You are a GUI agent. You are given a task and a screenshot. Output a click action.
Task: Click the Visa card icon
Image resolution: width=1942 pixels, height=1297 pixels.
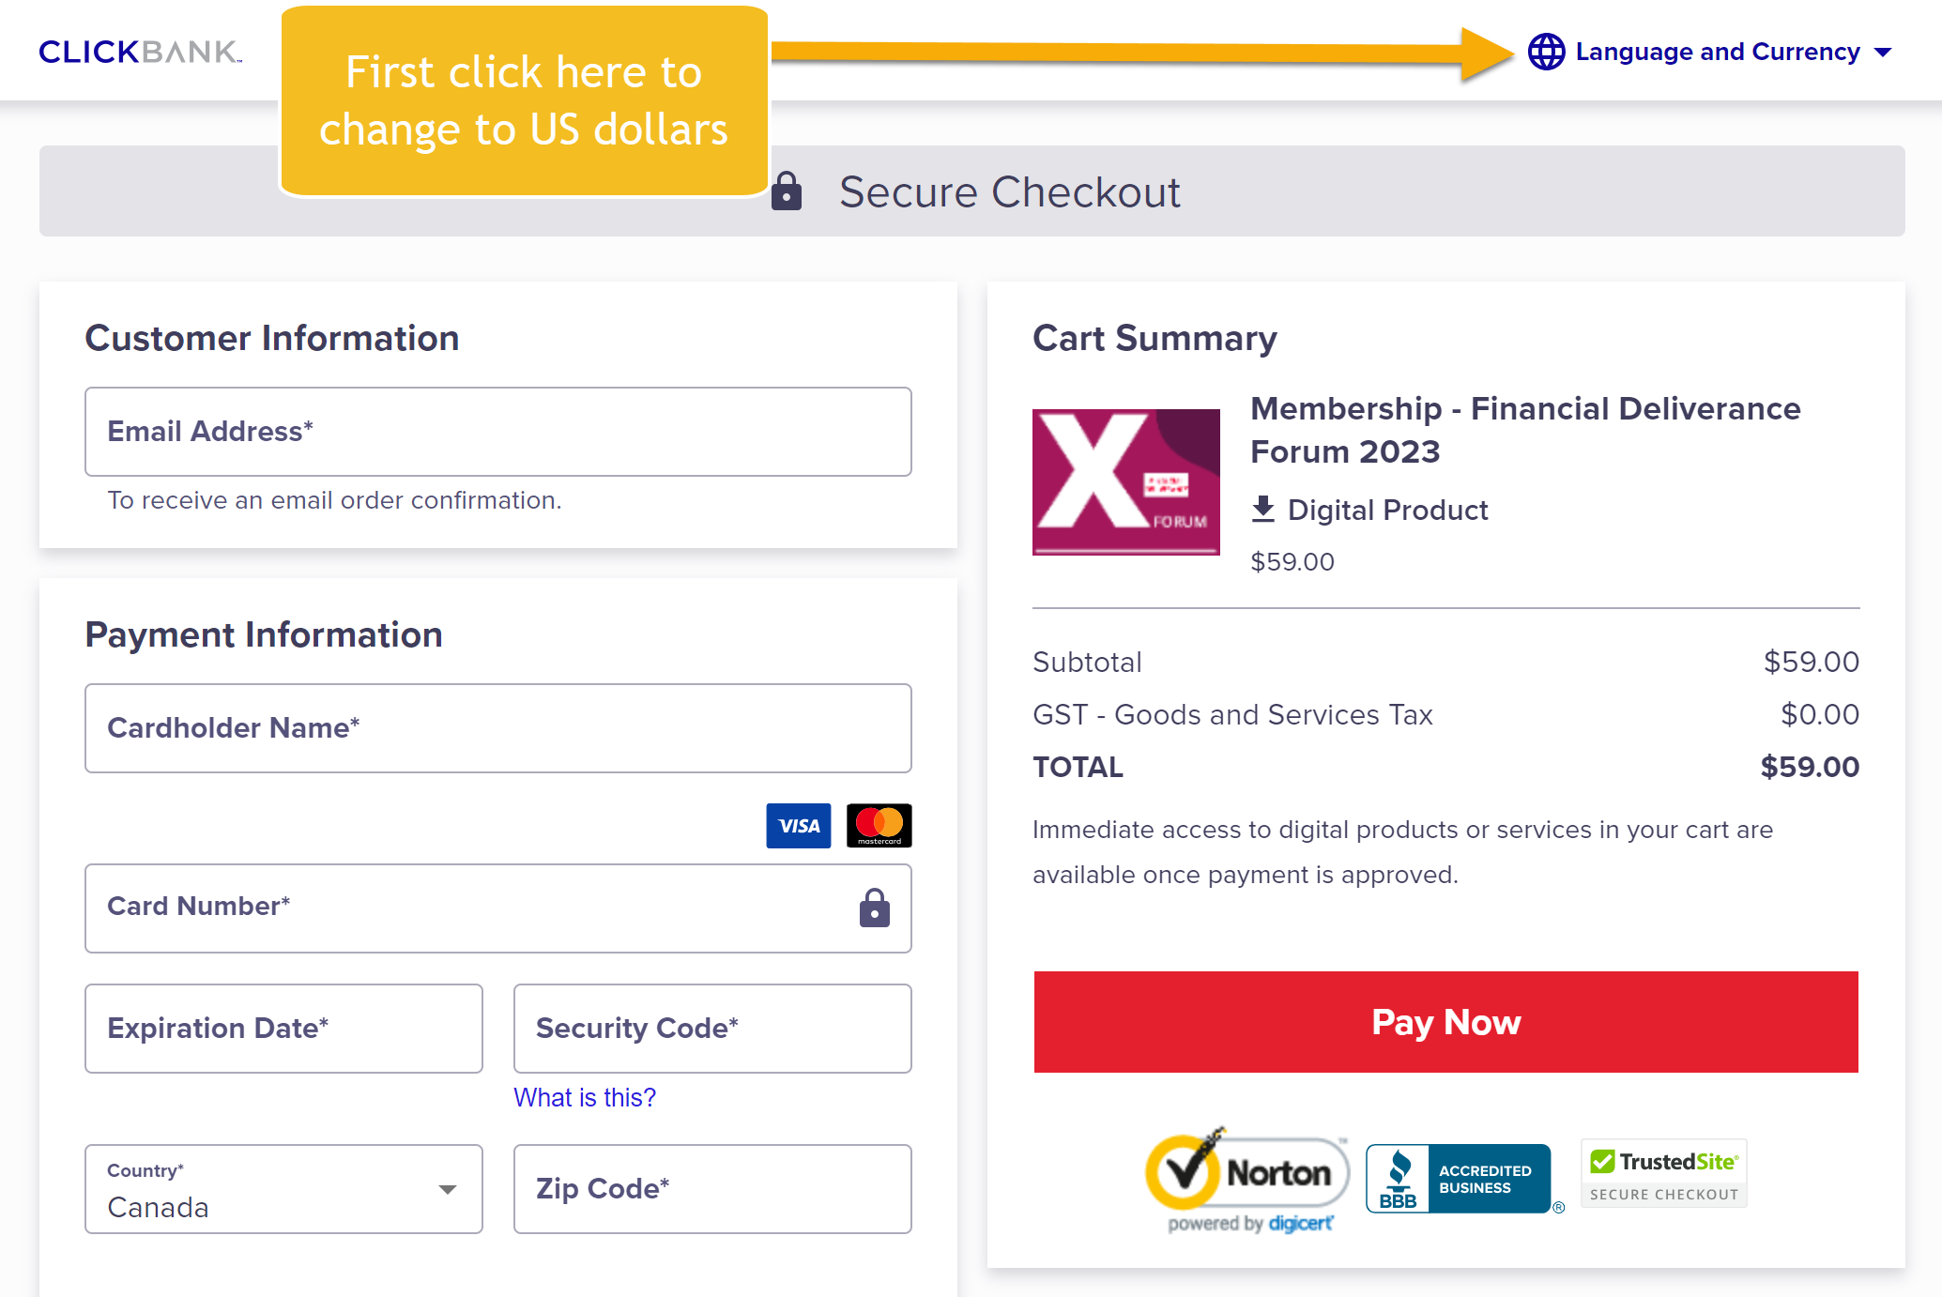pos(798,826)
